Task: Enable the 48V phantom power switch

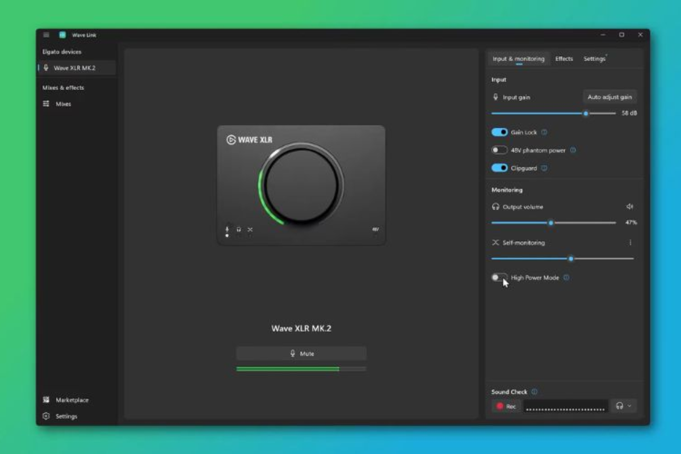Action: click(x=499, y=150)
